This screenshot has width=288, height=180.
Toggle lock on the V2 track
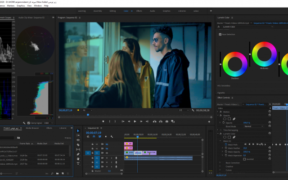pos(92,148)
